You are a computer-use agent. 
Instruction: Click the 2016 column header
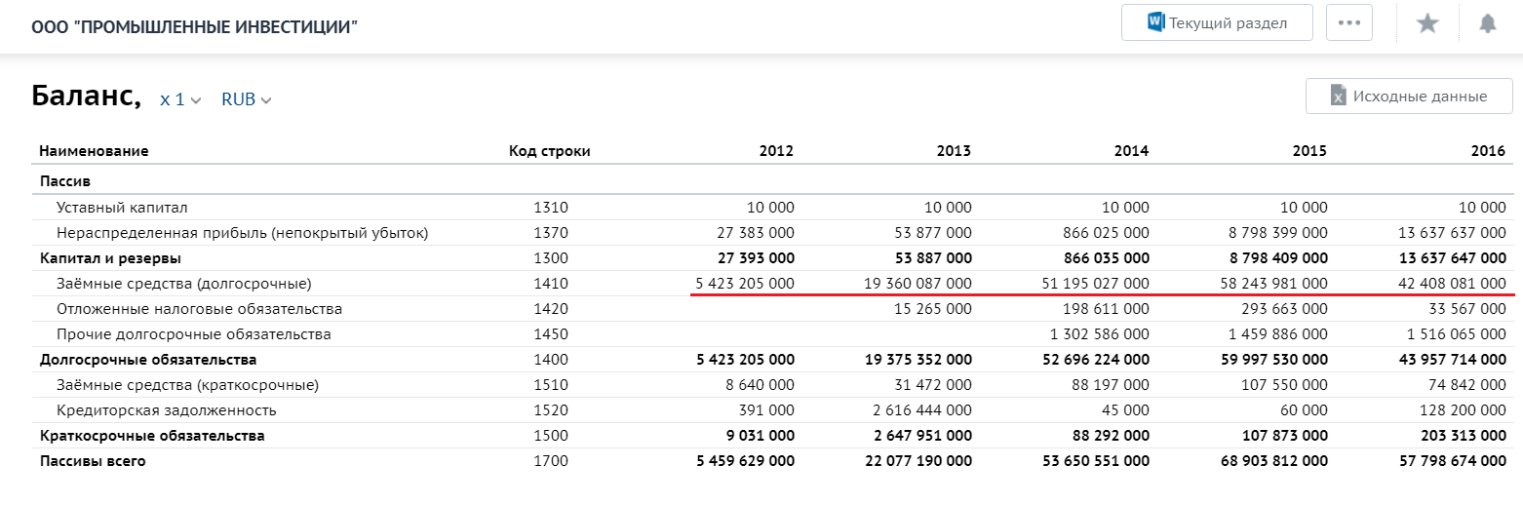click(x=1488, y=151)
